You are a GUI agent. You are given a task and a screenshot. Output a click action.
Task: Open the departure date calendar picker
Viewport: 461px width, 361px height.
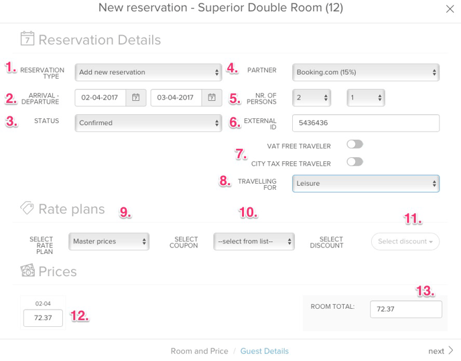[x=211, y=98]
